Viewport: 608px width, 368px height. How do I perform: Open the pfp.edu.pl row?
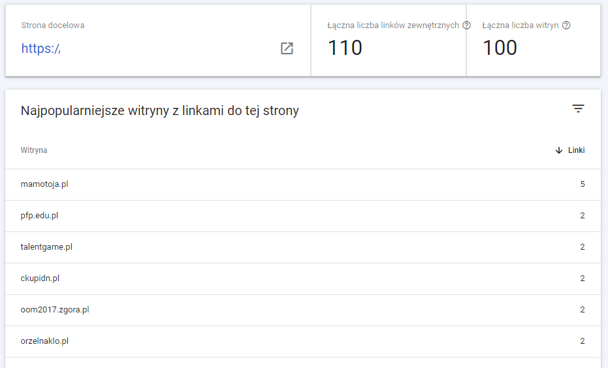click(x=303, y=216)
